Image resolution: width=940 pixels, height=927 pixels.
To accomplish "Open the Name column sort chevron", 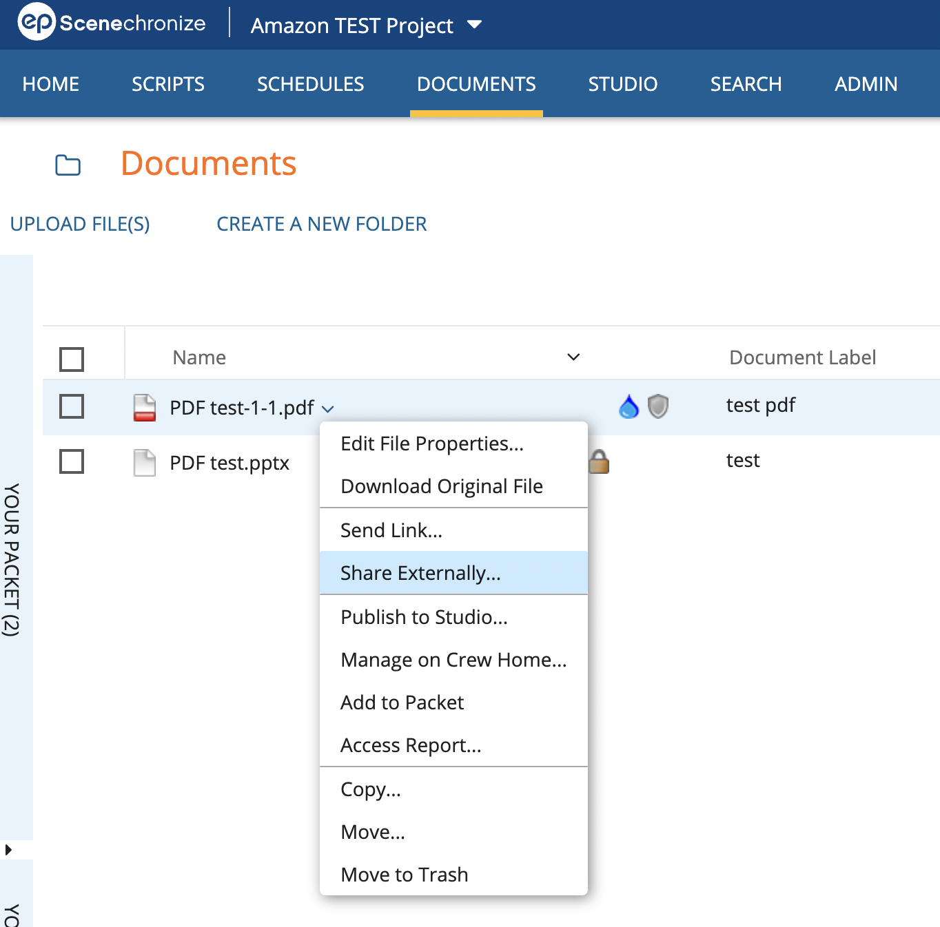I will (x=573, y=357).
